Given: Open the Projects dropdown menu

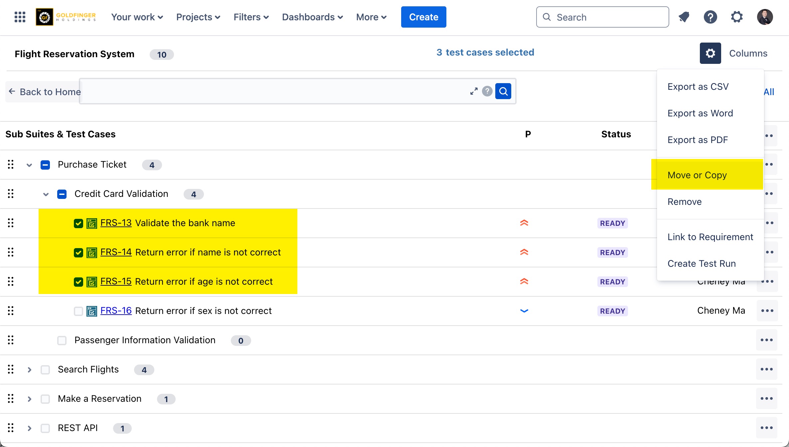Looking at the screenshot, I should [x=198, y=17].
